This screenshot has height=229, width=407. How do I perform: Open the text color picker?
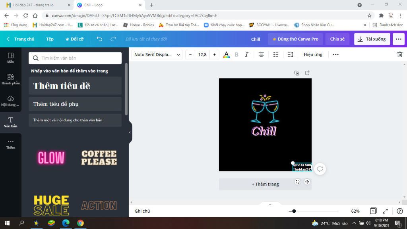(226, 54)
